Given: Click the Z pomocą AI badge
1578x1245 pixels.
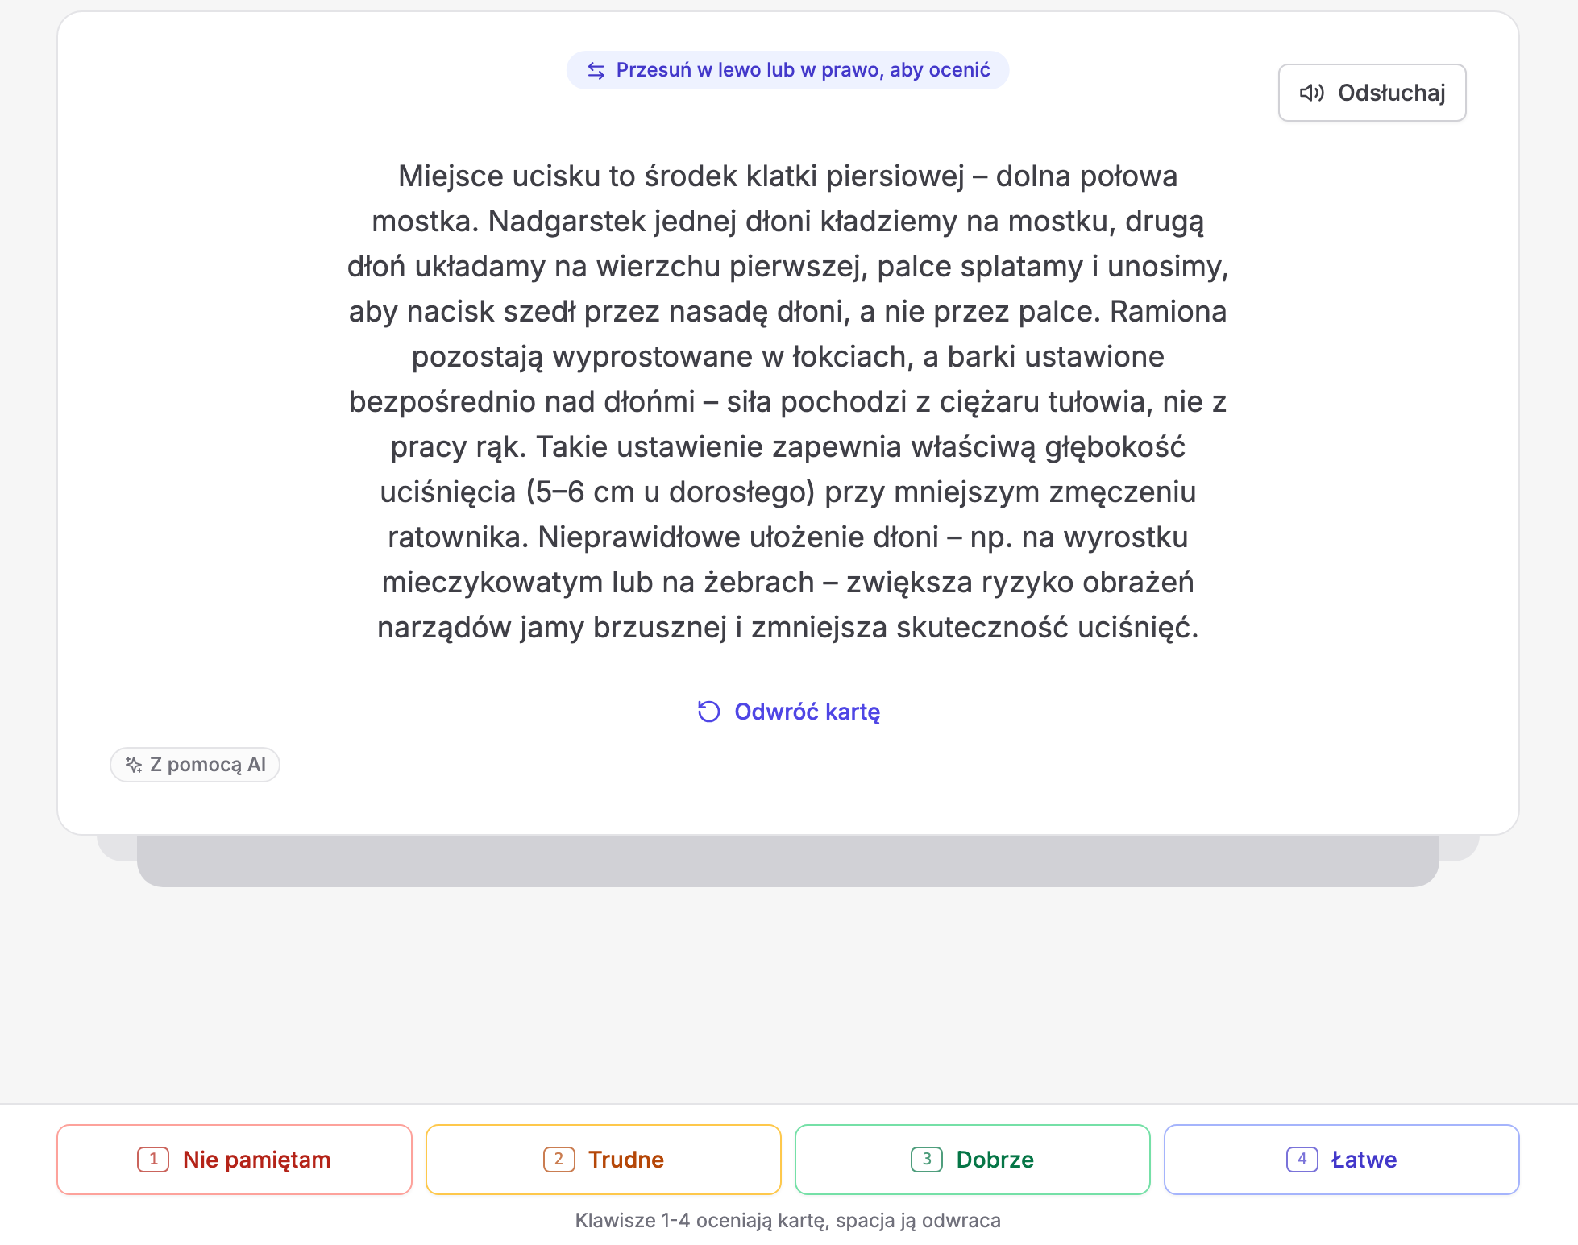Looking at the screenshot, I should pos(195,765).
